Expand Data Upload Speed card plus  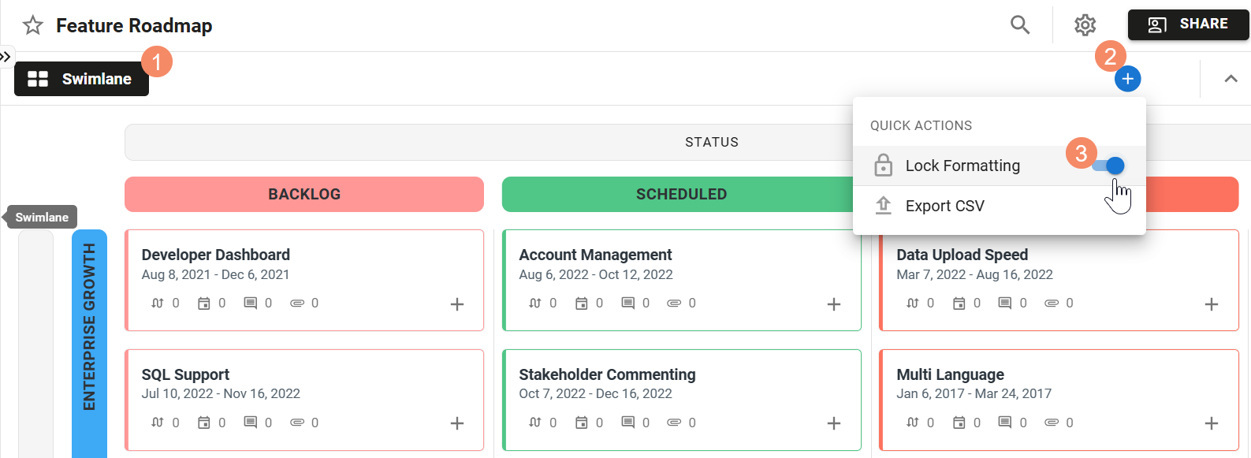1212,304
